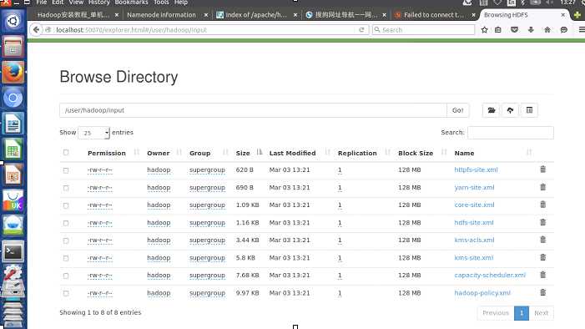Delete the httpfs-site.xml file via trash icon
Screen dimensions: 585x329
tap(542, 170)
